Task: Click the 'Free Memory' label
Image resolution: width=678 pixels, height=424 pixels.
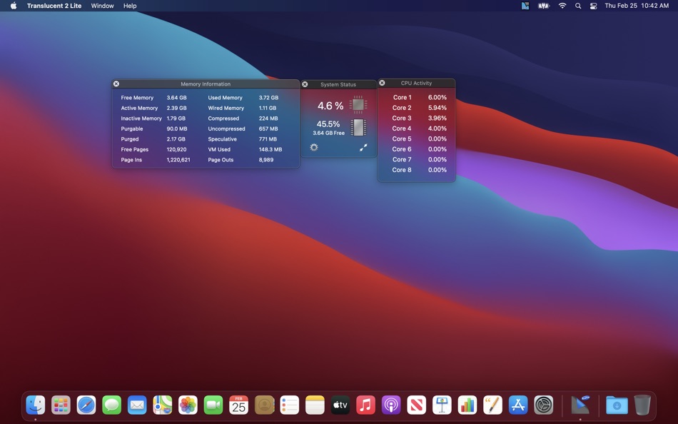Action: click(x=137, y=98)
